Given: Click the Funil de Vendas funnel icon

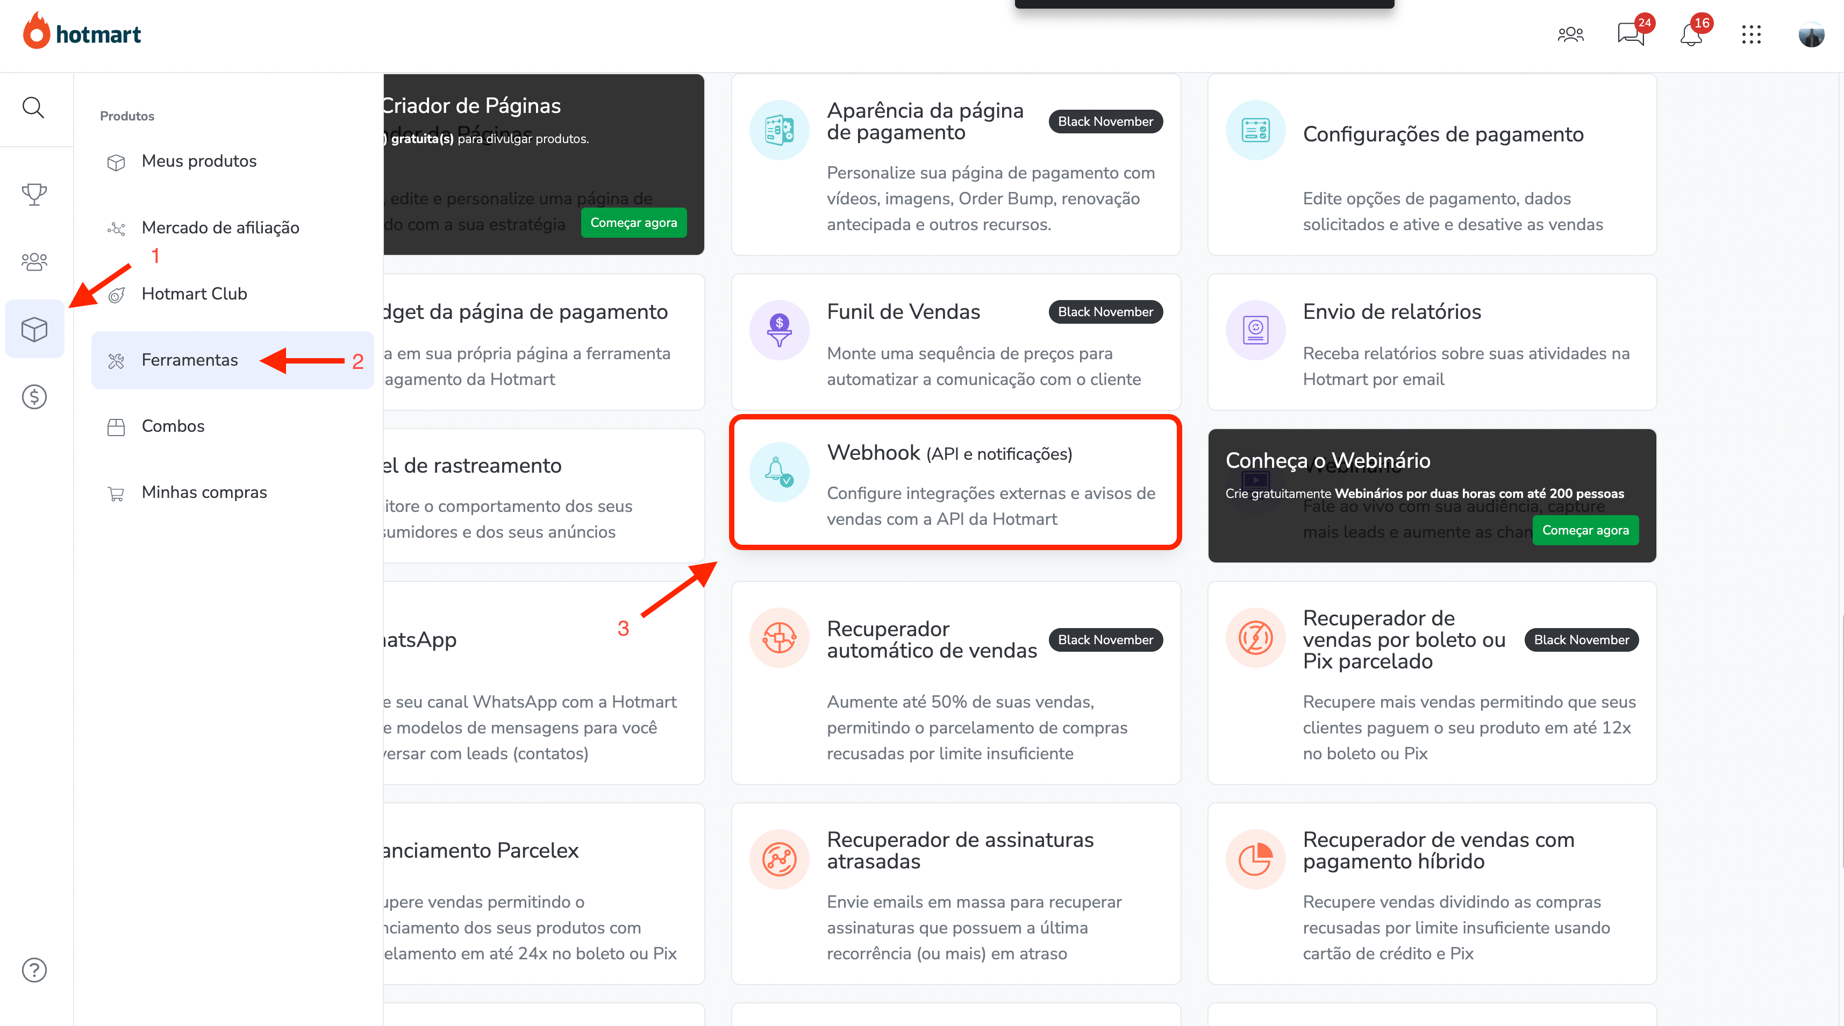Looking at the screenshot, I should [x=779, y=330].
